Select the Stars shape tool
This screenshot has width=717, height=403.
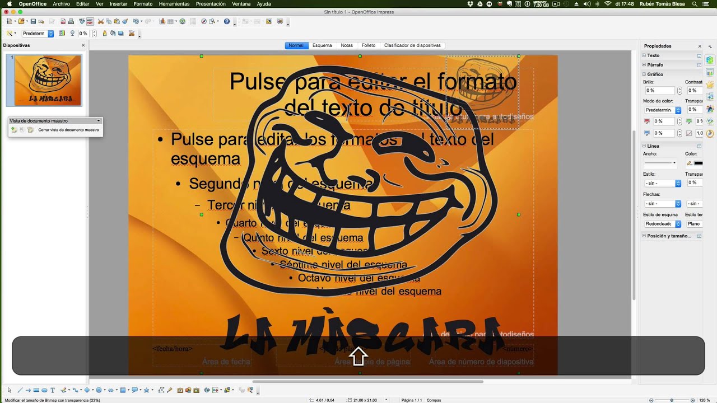[147, 390]
